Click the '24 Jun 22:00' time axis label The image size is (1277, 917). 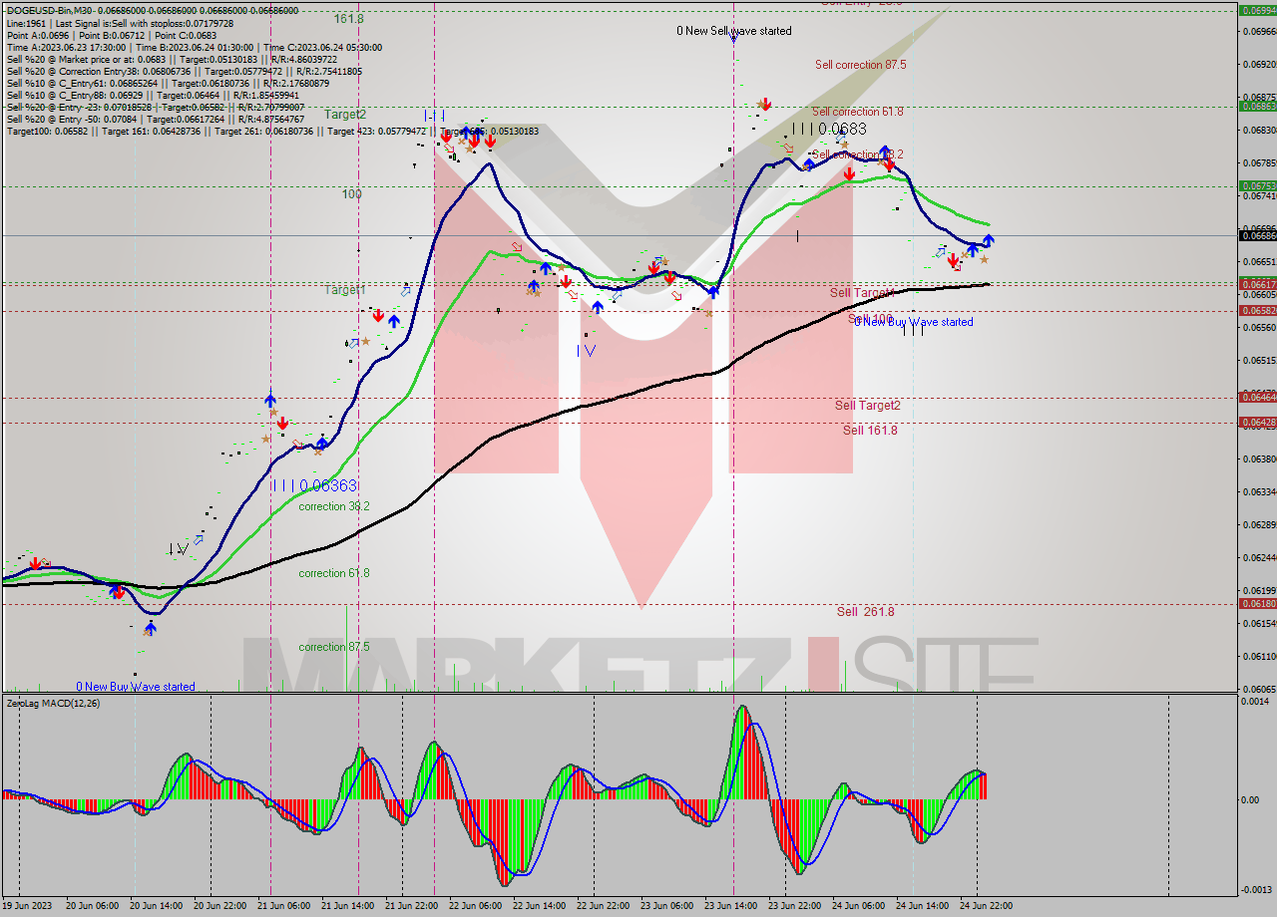986,906
